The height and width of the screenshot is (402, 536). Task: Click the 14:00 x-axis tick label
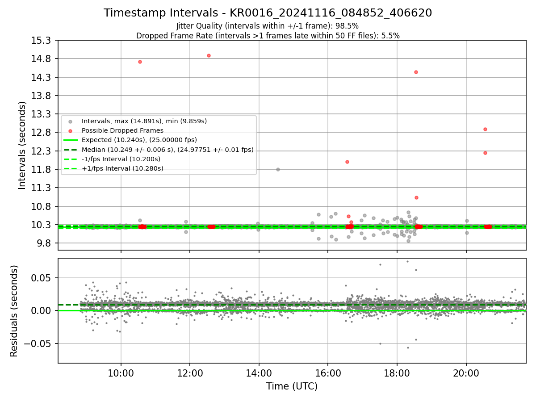(259, 373)
